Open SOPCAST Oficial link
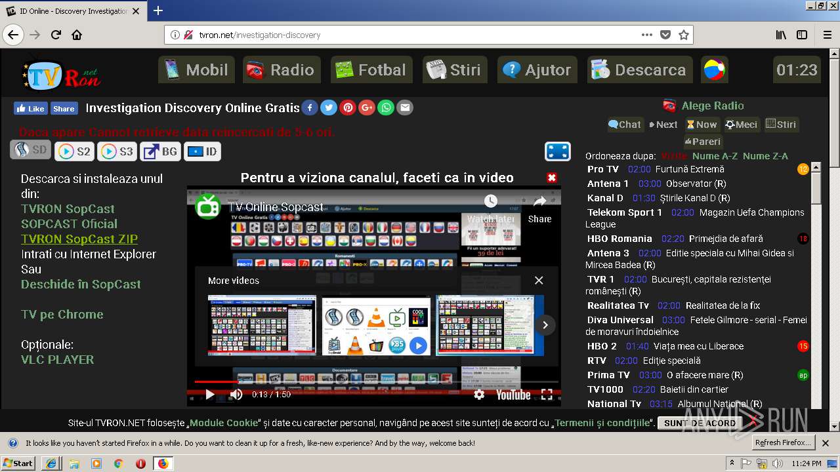840x472 pixels. (x=69, y=224)
